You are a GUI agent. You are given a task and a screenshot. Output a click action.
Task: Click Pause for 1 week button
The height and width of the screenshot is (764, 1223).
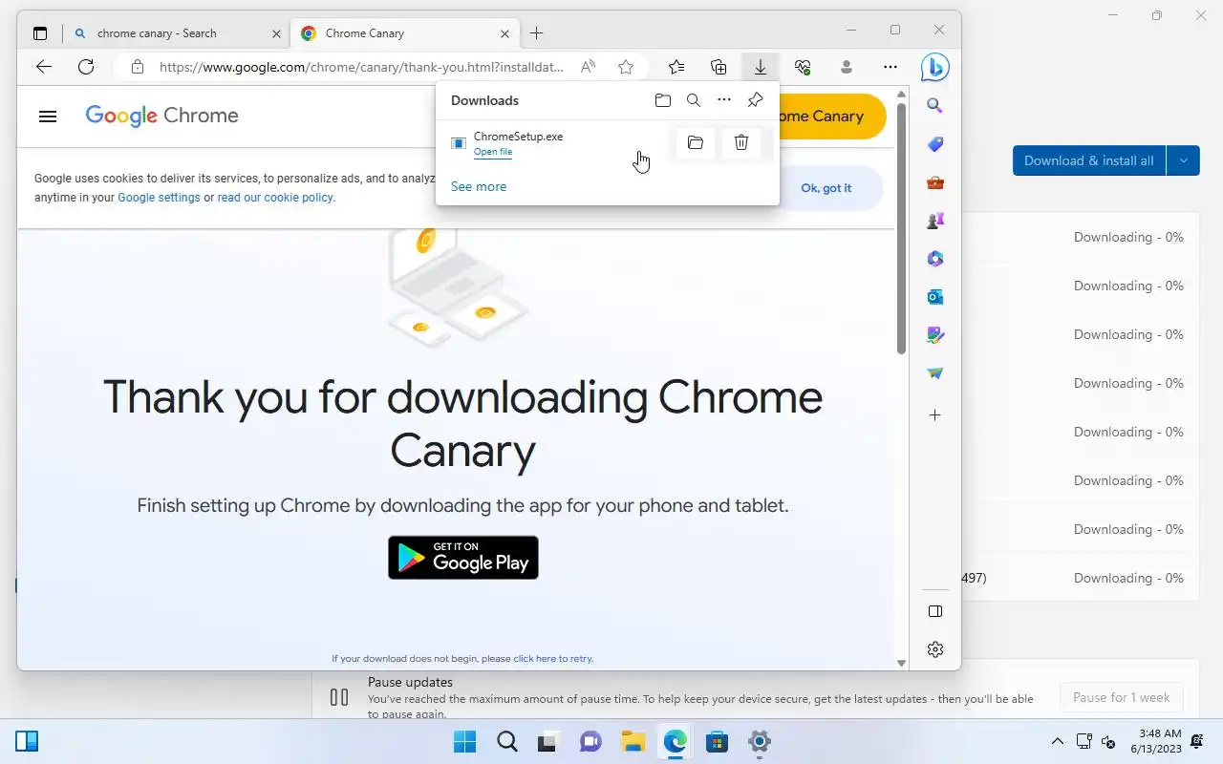(x=1122, y=697)
